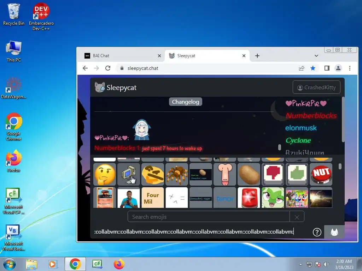Reload the sleepycat.chat page
The image size is (362, 271).
pyautogui.click(x=107, y=68)
